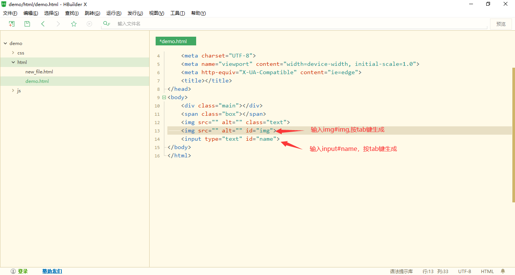Open the 跳转(G) menu
The height and width of the screenshot is (275, 515).
tap(92, 13)
